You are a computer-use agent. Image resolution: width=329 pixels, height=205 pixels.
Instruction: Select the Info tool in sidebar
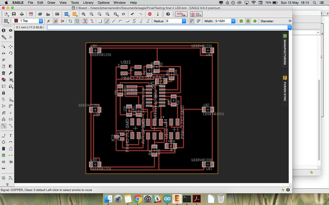pos(4,30)
